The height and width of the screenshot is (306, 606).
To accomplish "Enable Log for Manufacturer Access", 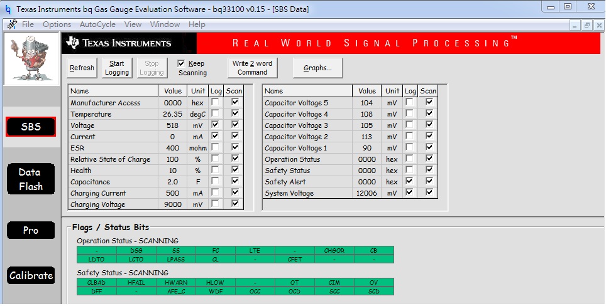I will coord(215,102).
